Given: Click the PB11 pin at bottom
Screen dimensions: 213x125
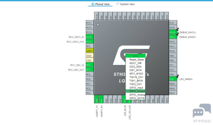Looking at the screenshot, I should [162, 99].
